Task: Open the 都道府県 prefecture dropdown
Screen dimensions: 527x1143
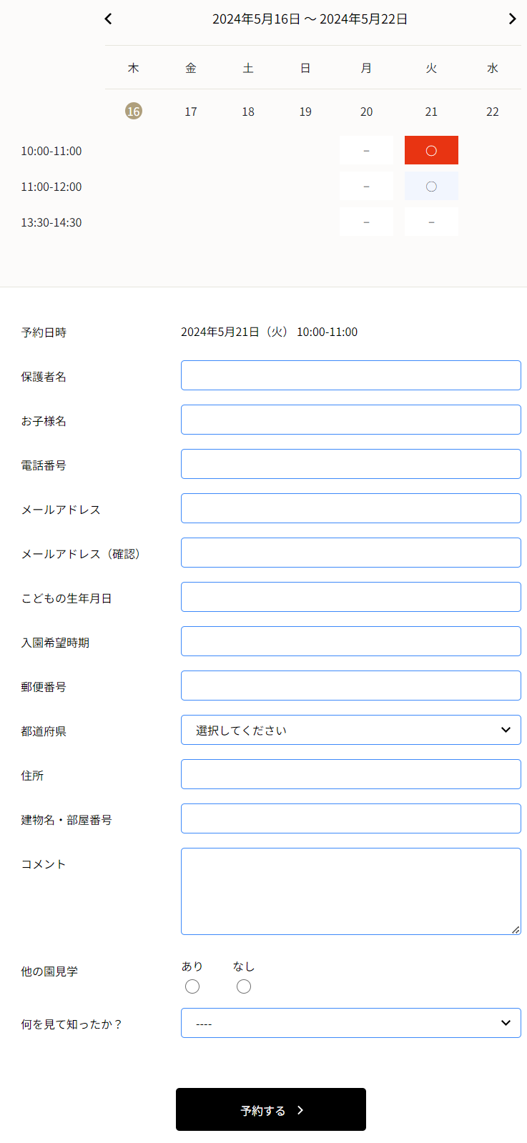Action: coord(350,730)
